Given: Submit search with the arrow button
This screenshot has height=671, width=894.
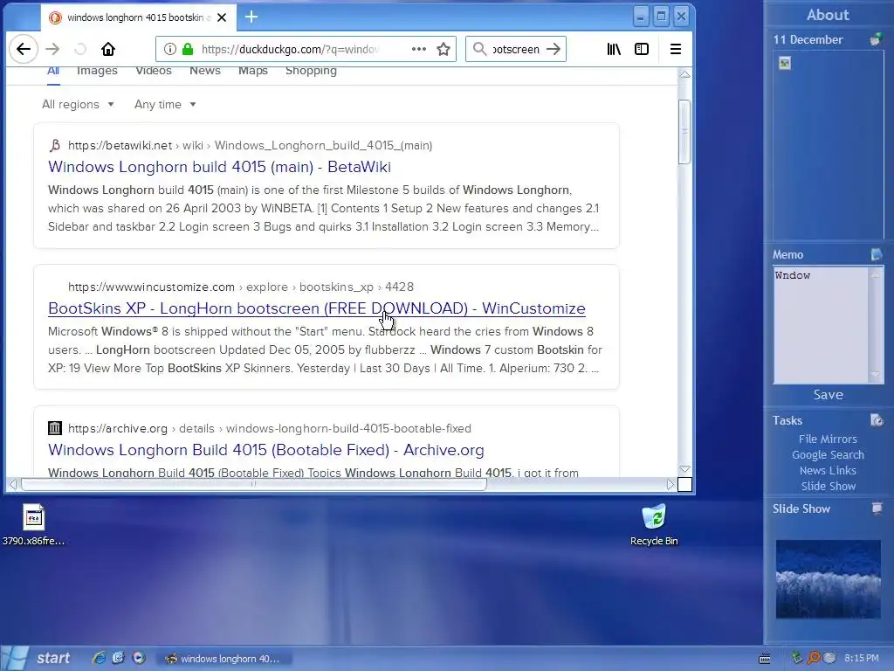Looking at the screenshot, I should [553, 49].
